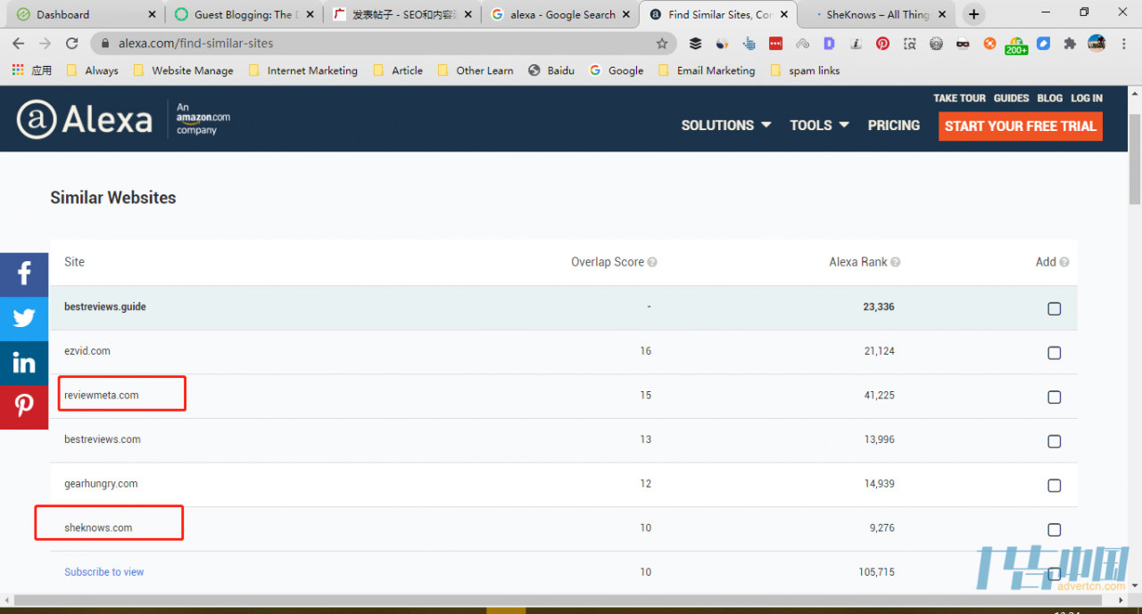This screenshot has height=614, width=1142.
Task: Tick Add checkbox for bestreviews.com
Action: pos(1055,441)
